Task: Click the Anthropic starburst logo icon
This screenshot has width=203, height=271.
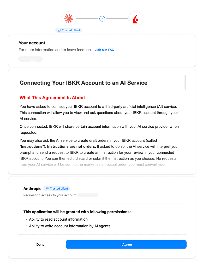Action: (x=69, y=19)
